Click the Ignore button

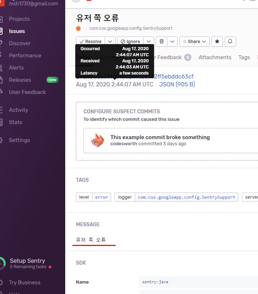[130, 42]
